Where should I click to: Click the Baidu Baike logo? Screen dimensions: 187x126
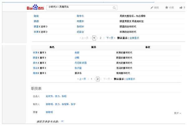point(35,7)
